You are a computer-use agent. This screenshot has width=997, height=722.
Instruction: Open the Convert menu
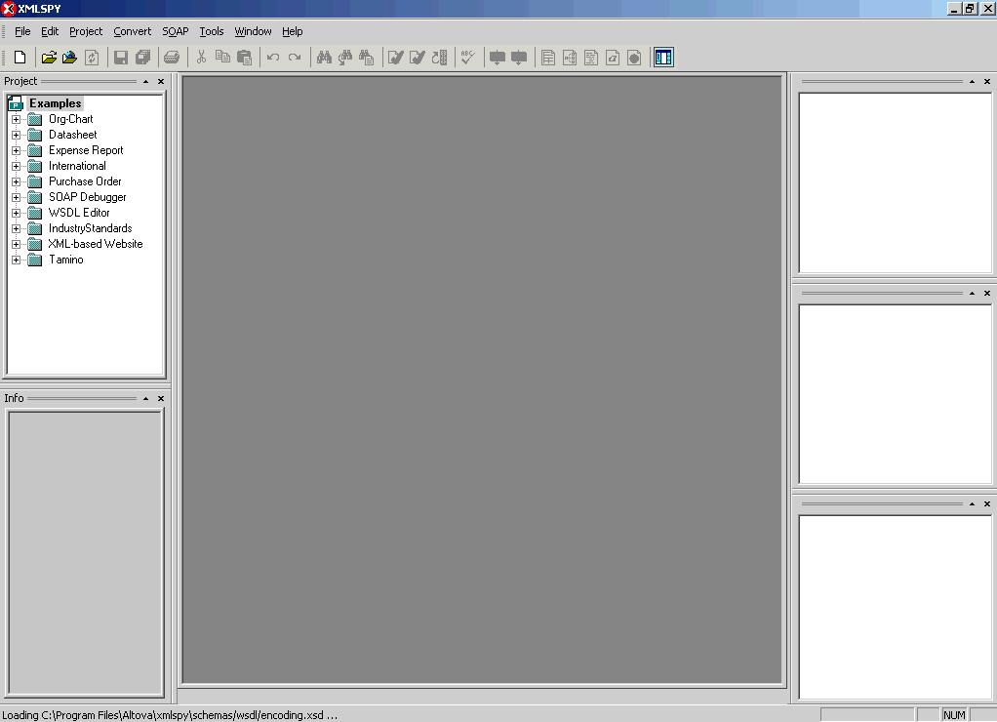point(133,31)
